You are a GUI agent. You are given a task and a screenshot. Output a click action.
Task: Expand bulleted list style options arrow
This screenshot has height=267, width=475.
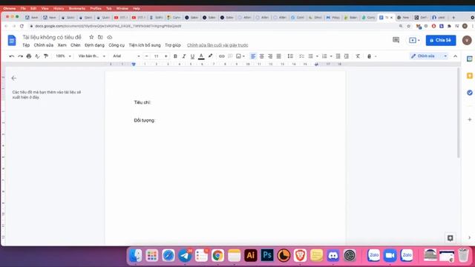[317, 56]
